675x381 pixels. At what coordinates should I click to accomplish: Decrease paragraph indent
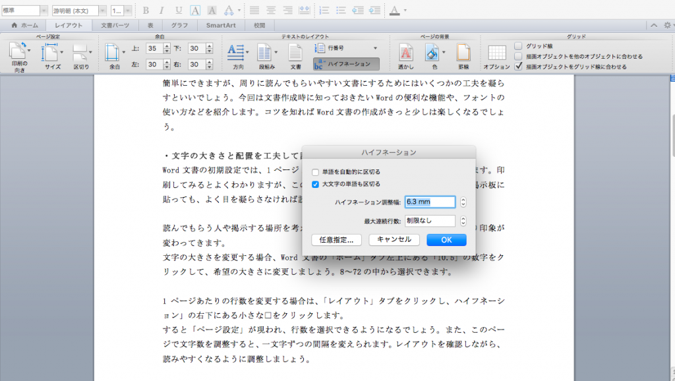[x=358, y=11]
